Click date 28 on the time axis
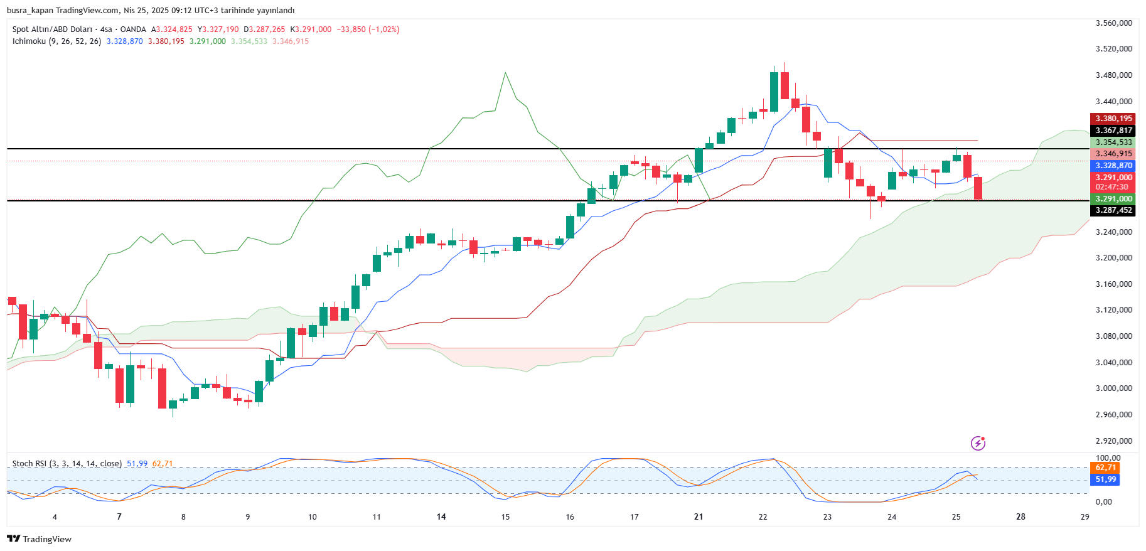This screenshot has height=551, width=1146. pos(1020,517)
